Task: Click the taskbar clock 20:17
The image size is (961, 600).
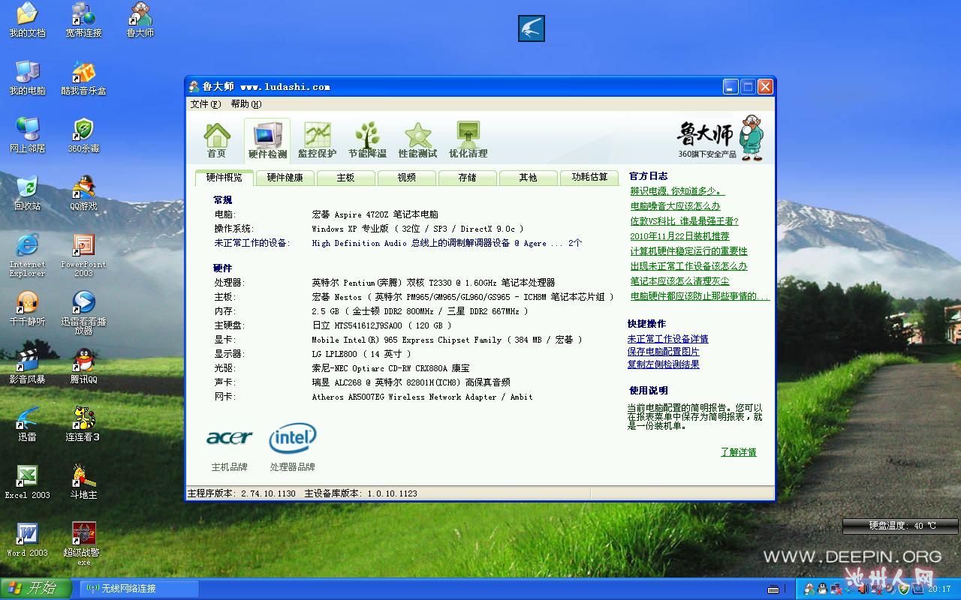Action: [939, 589]
